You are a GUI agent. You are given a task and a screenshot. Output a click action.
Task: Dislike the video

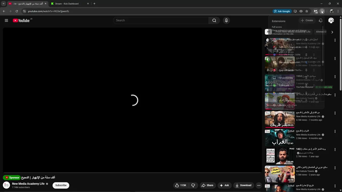point(193,185)
